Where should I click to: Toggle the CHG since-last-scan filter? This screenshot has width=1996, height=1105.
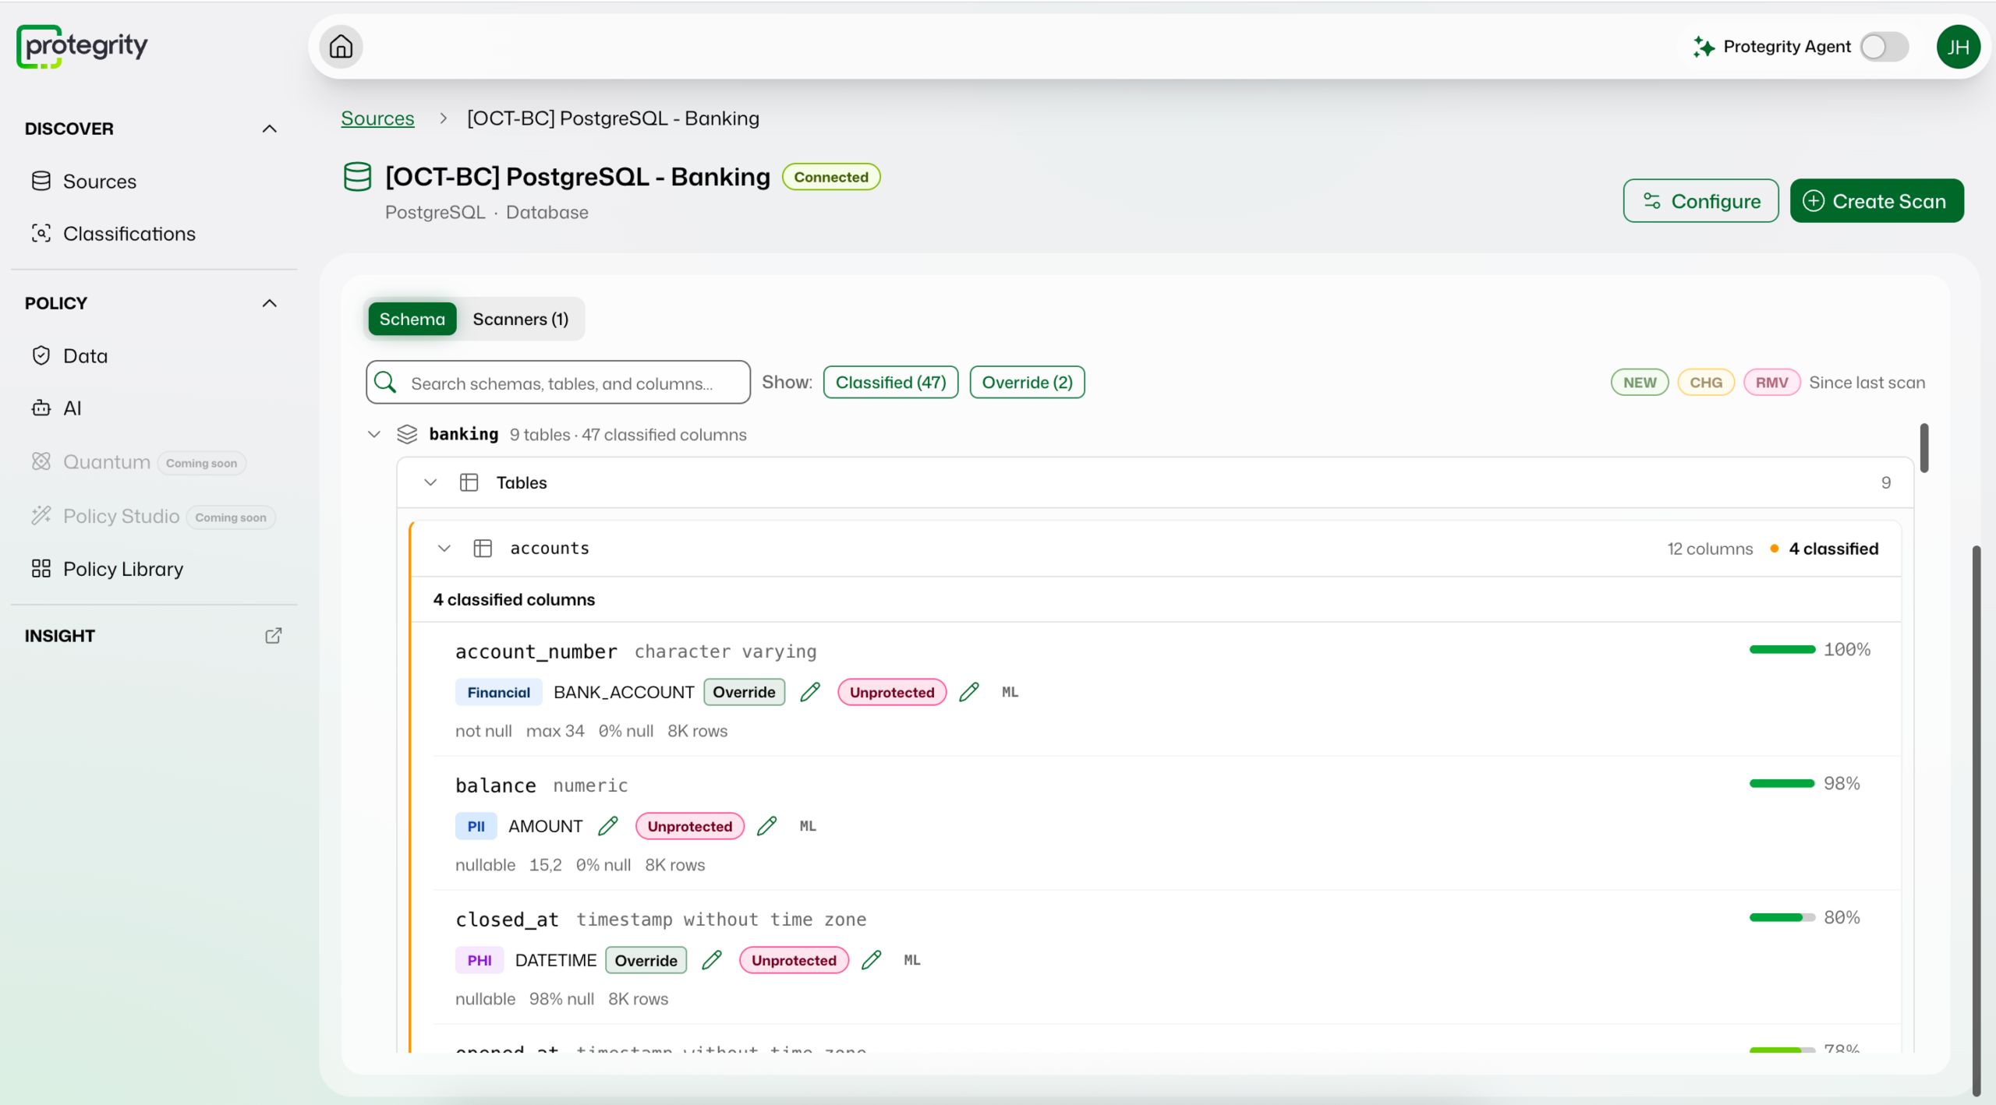coord(1706,383)
